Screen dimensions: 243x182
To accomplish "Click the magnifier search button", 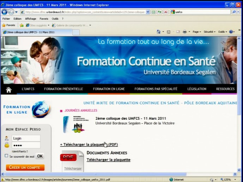I will pos(234,12).
